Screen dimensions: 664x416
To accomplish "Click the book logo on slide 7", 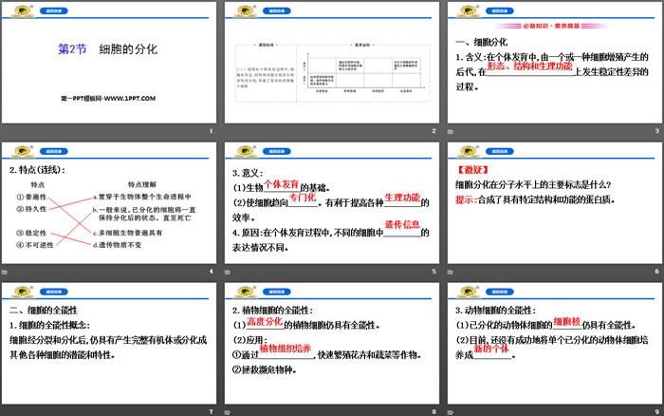I will (x=23, y=292).
